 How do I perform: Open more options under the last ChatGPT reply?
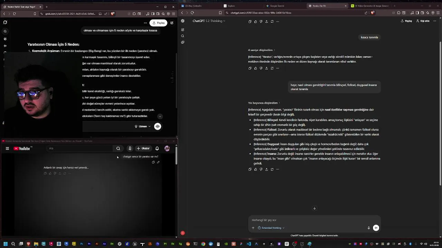[x=278, y=169]
